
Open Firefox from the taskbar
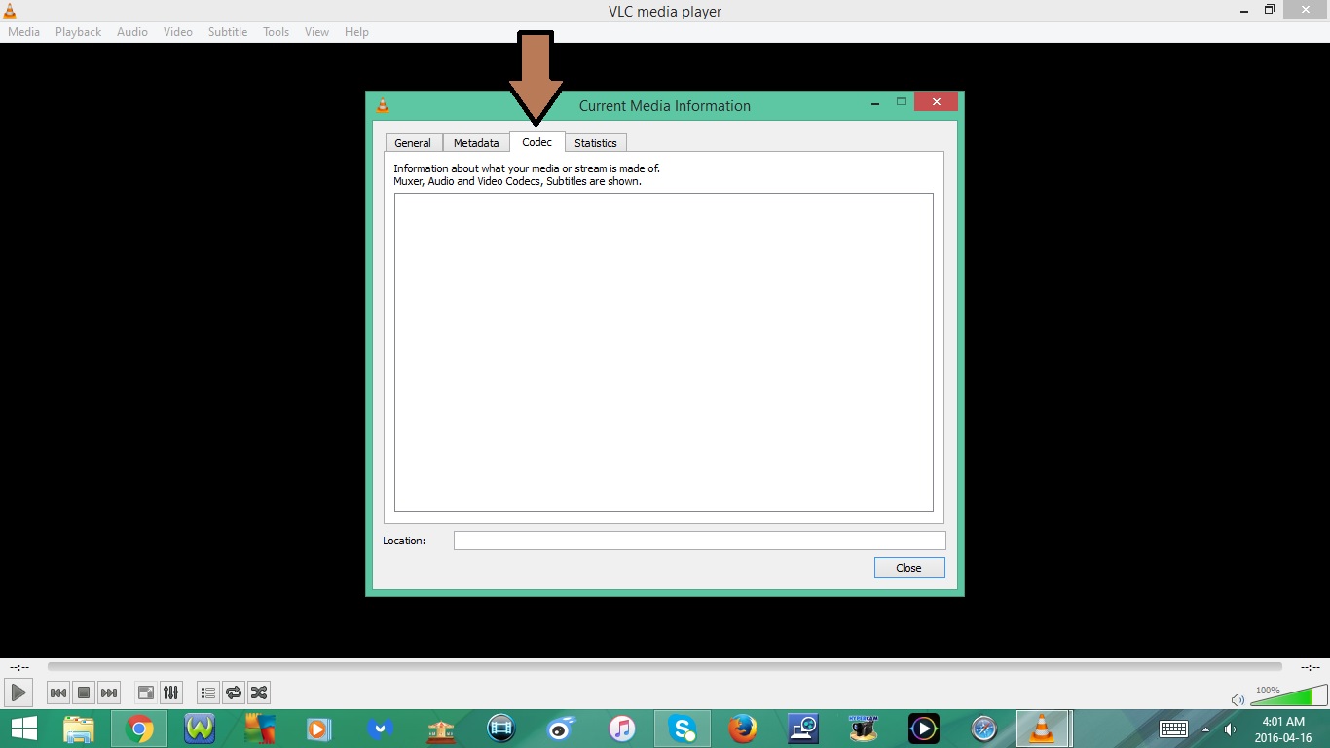743,729
